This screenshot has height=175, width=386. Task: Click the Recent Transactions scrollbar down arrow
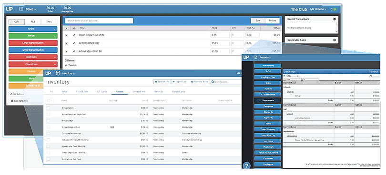click(x=336, y=32)
